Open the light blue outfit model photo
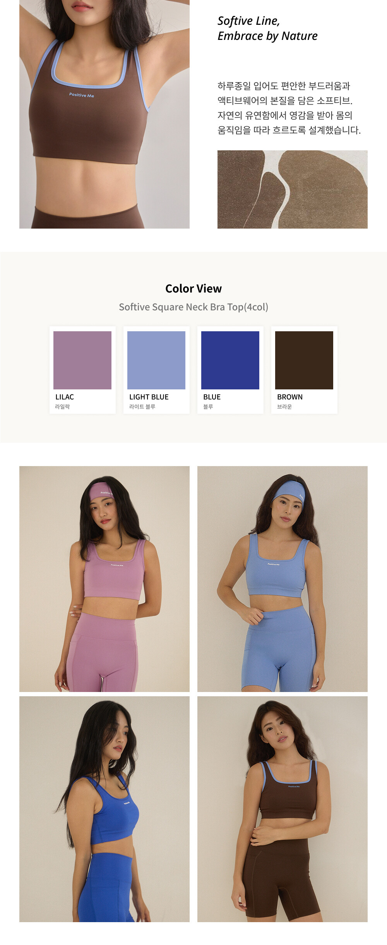Screen dimensions: 387x945 click(283, 579)
